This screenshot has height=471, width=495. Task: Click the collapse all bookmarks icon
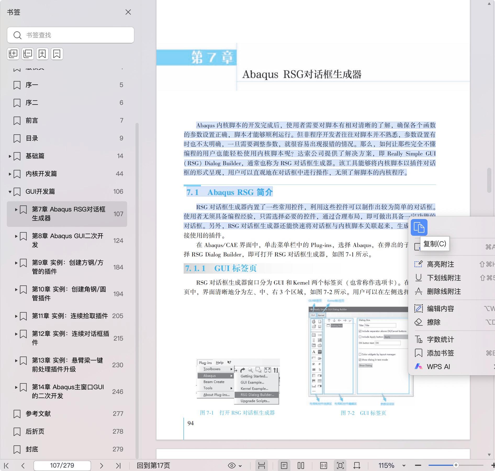28,54
